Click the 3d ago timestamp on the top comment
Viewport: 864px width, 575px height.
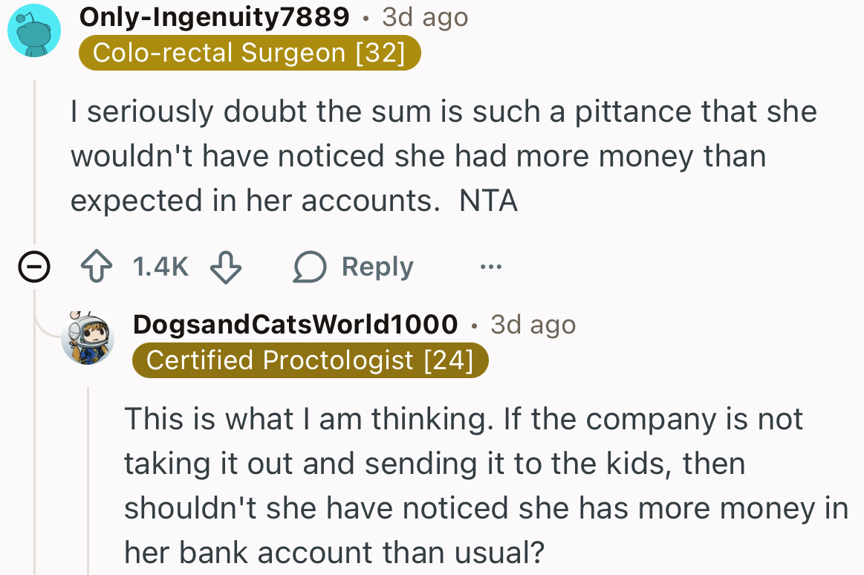pos(423,16)
